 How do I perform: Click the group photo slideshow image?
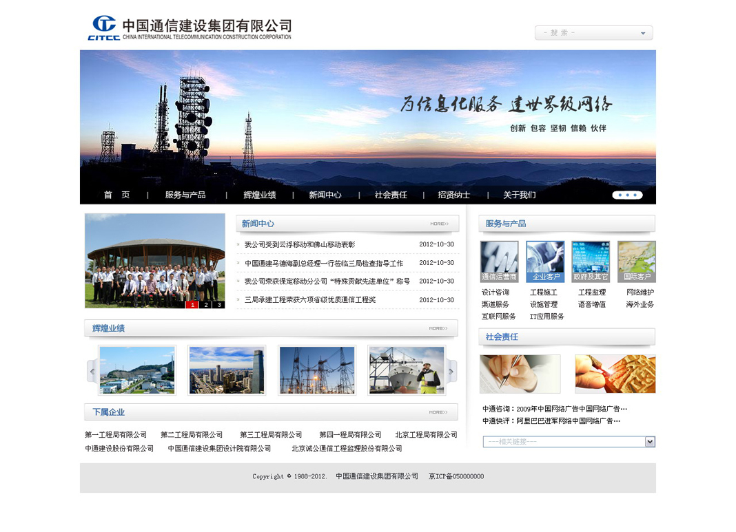tap(155, 261)
